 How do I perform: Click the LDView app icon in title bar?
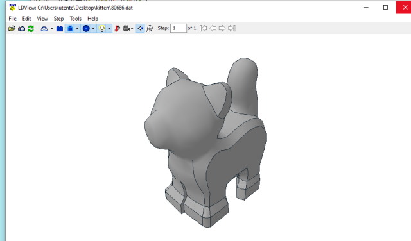[x=12, y=7]
